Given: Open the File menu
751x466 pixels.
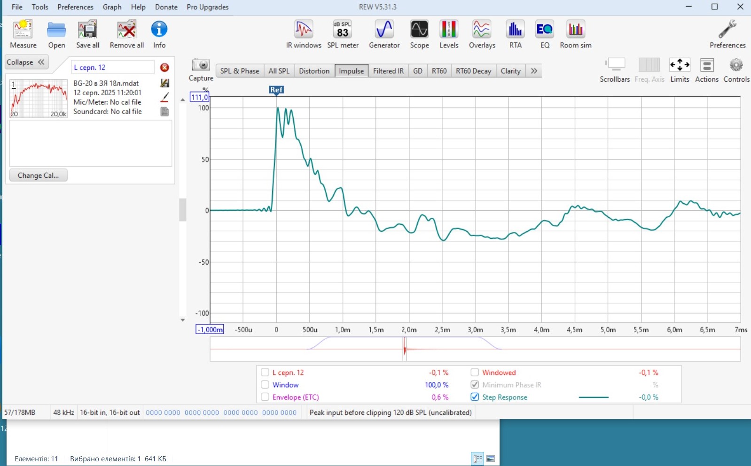Looking at the screenshot, I should pos(17,7).
